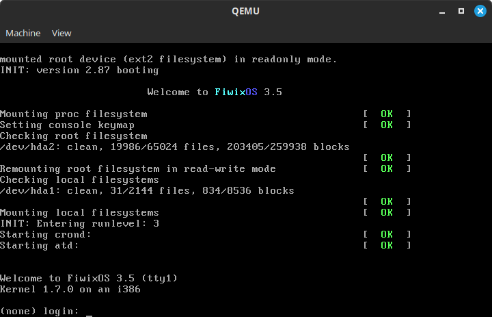
Task: Click OK status beside Remounting root filesystem
Action: 387,168
